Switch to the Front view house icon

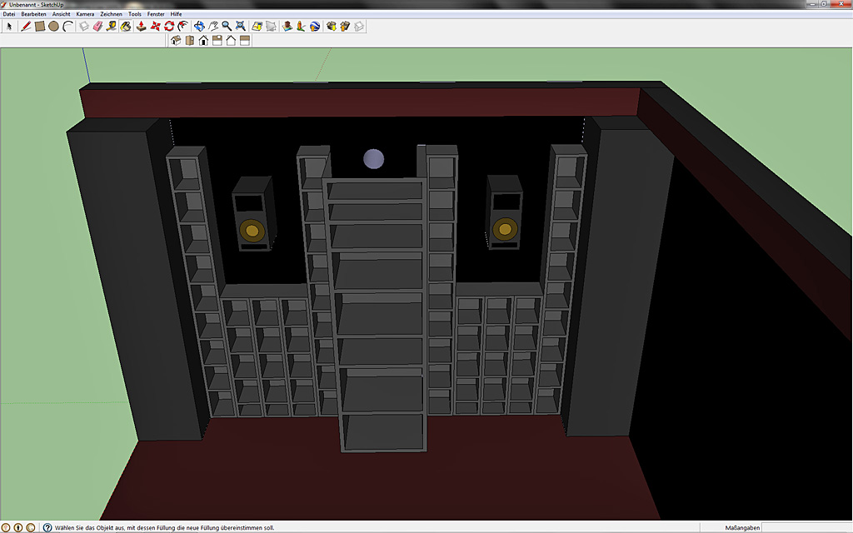(203, 40)
